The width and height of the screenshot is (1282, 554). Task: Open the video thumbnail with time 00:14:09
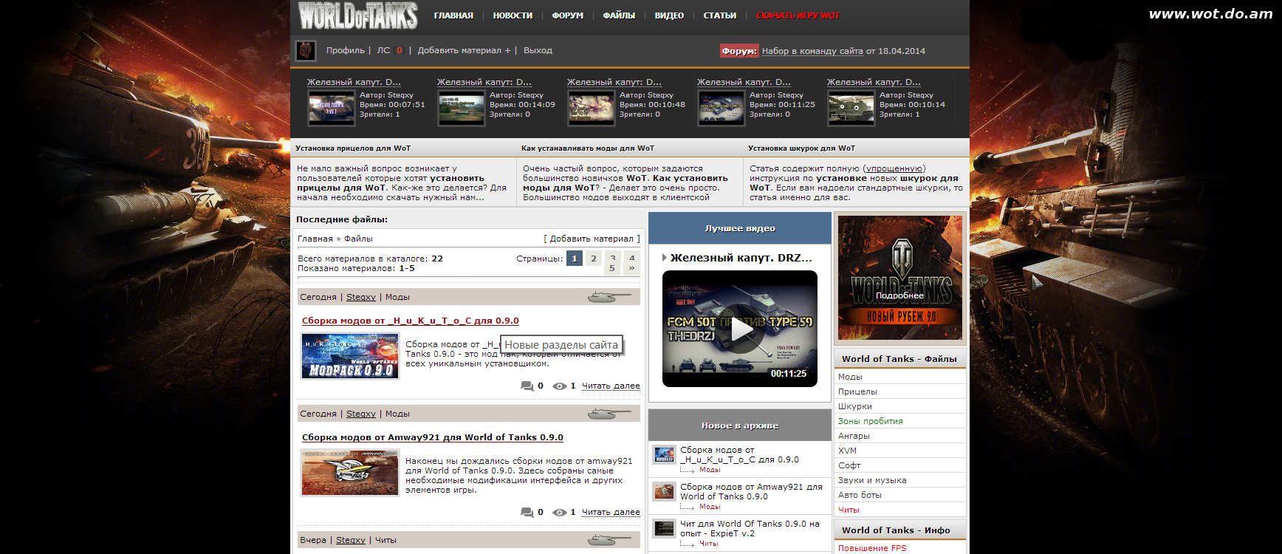click(x=462, y=109)
